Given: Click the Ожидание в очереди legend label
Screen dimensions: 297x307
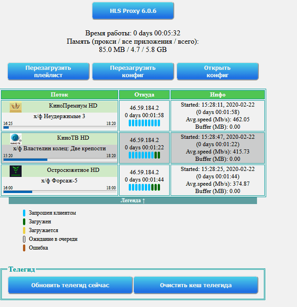Looking at the screenshot, I should tap(53, 239).
